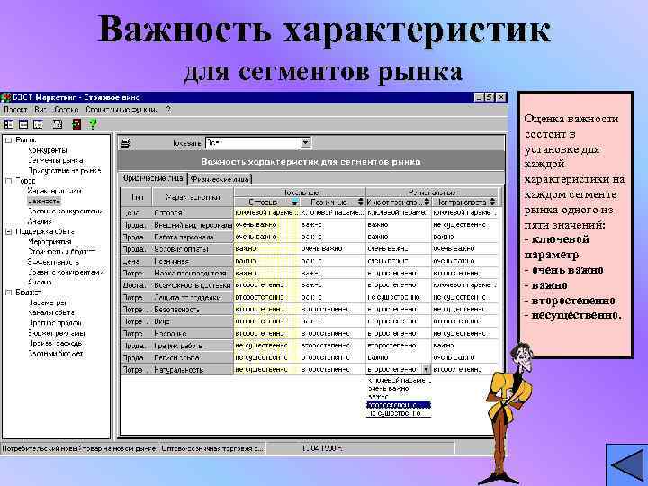
Task: Click the second toolbar window-layout icon
Action: click(23, 124)
